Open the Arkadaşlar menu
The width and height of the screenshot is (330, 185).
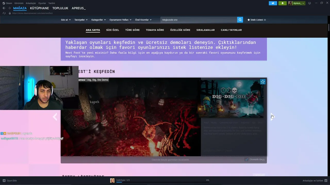(x=31, y=3)
